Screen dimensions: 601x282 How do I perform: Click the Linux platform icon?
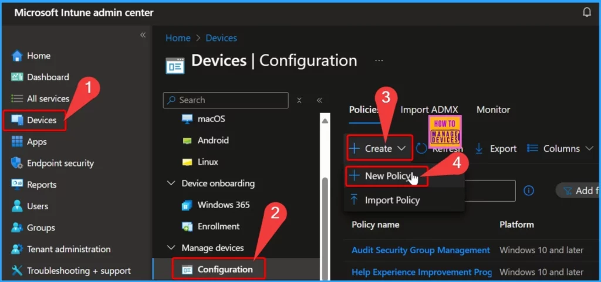[x=187, y=162]
